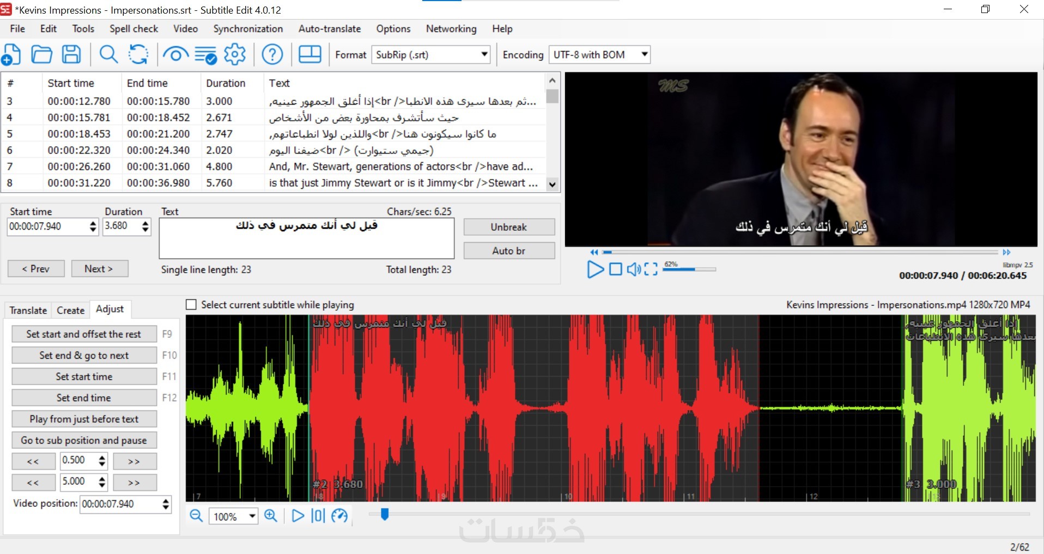Click the video volume slider
The width and height of the screenshot is (1044, 554).
coord(689,269)
